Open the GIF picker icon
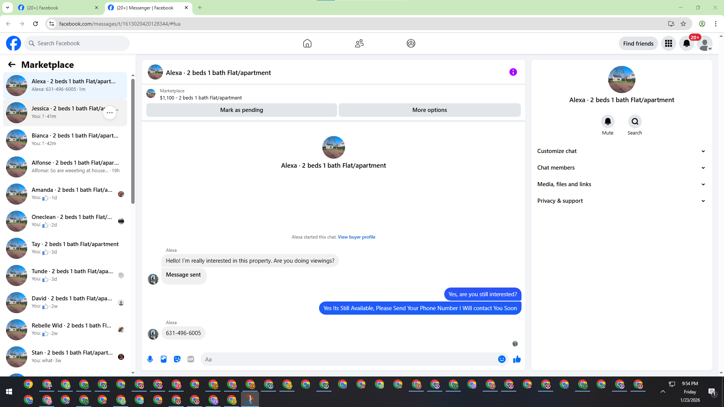Image resolution: width=724 pixels, height=407 pixels. pos(191,359)
